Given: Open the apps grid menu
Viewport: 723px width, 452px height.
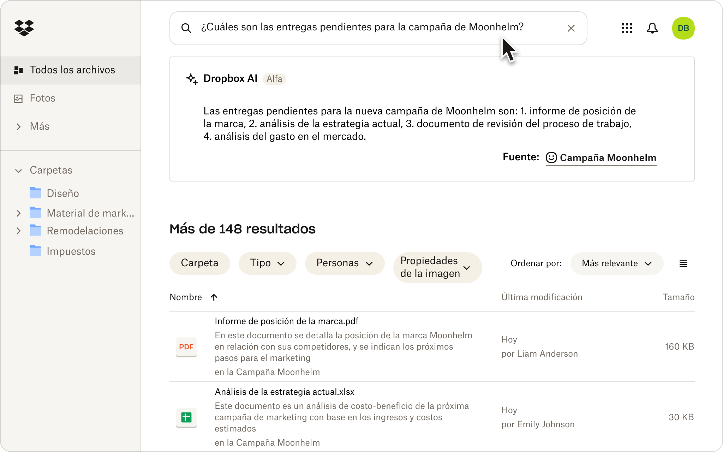Looking at the screenshot, I should [x=627, y=28].
